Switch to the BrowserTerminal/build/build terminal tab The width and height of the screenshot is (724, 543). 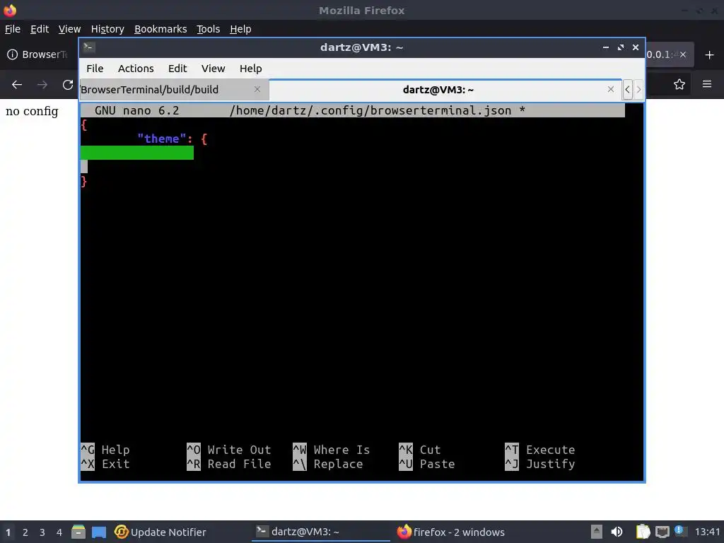(x=174, y=90)
